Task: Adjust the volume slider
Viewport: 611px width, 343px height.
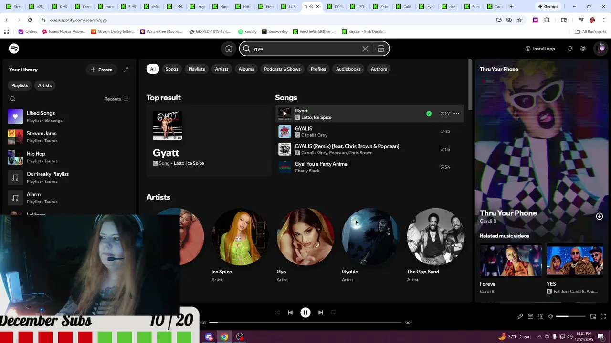Action: [570, 316]
